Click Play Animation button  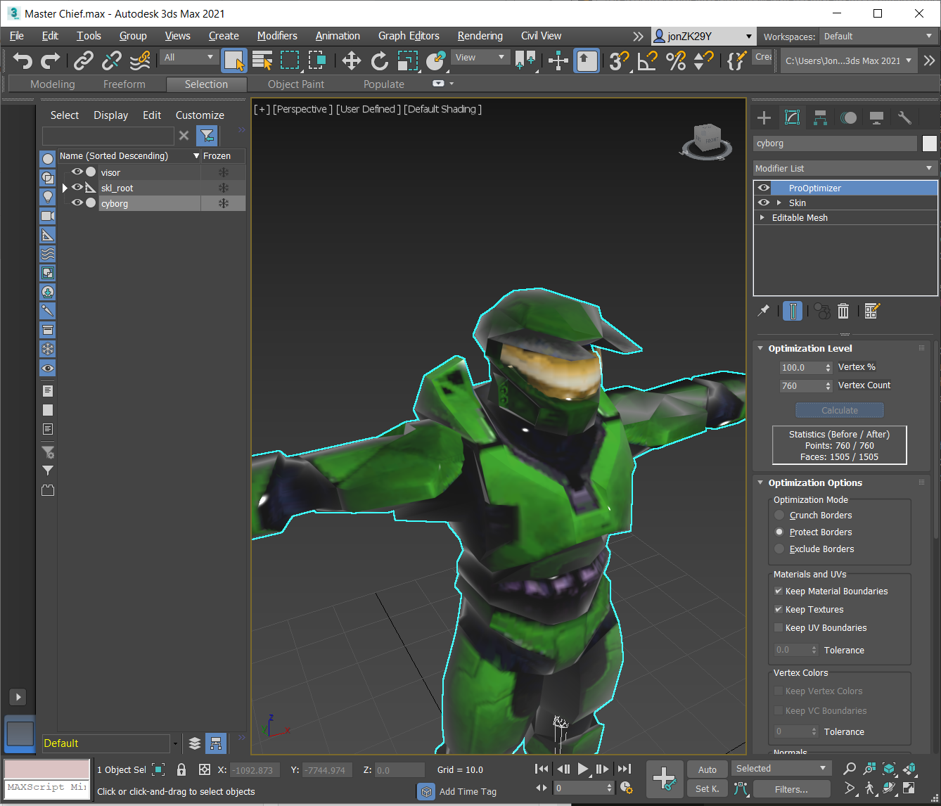(x=583, y=769)
